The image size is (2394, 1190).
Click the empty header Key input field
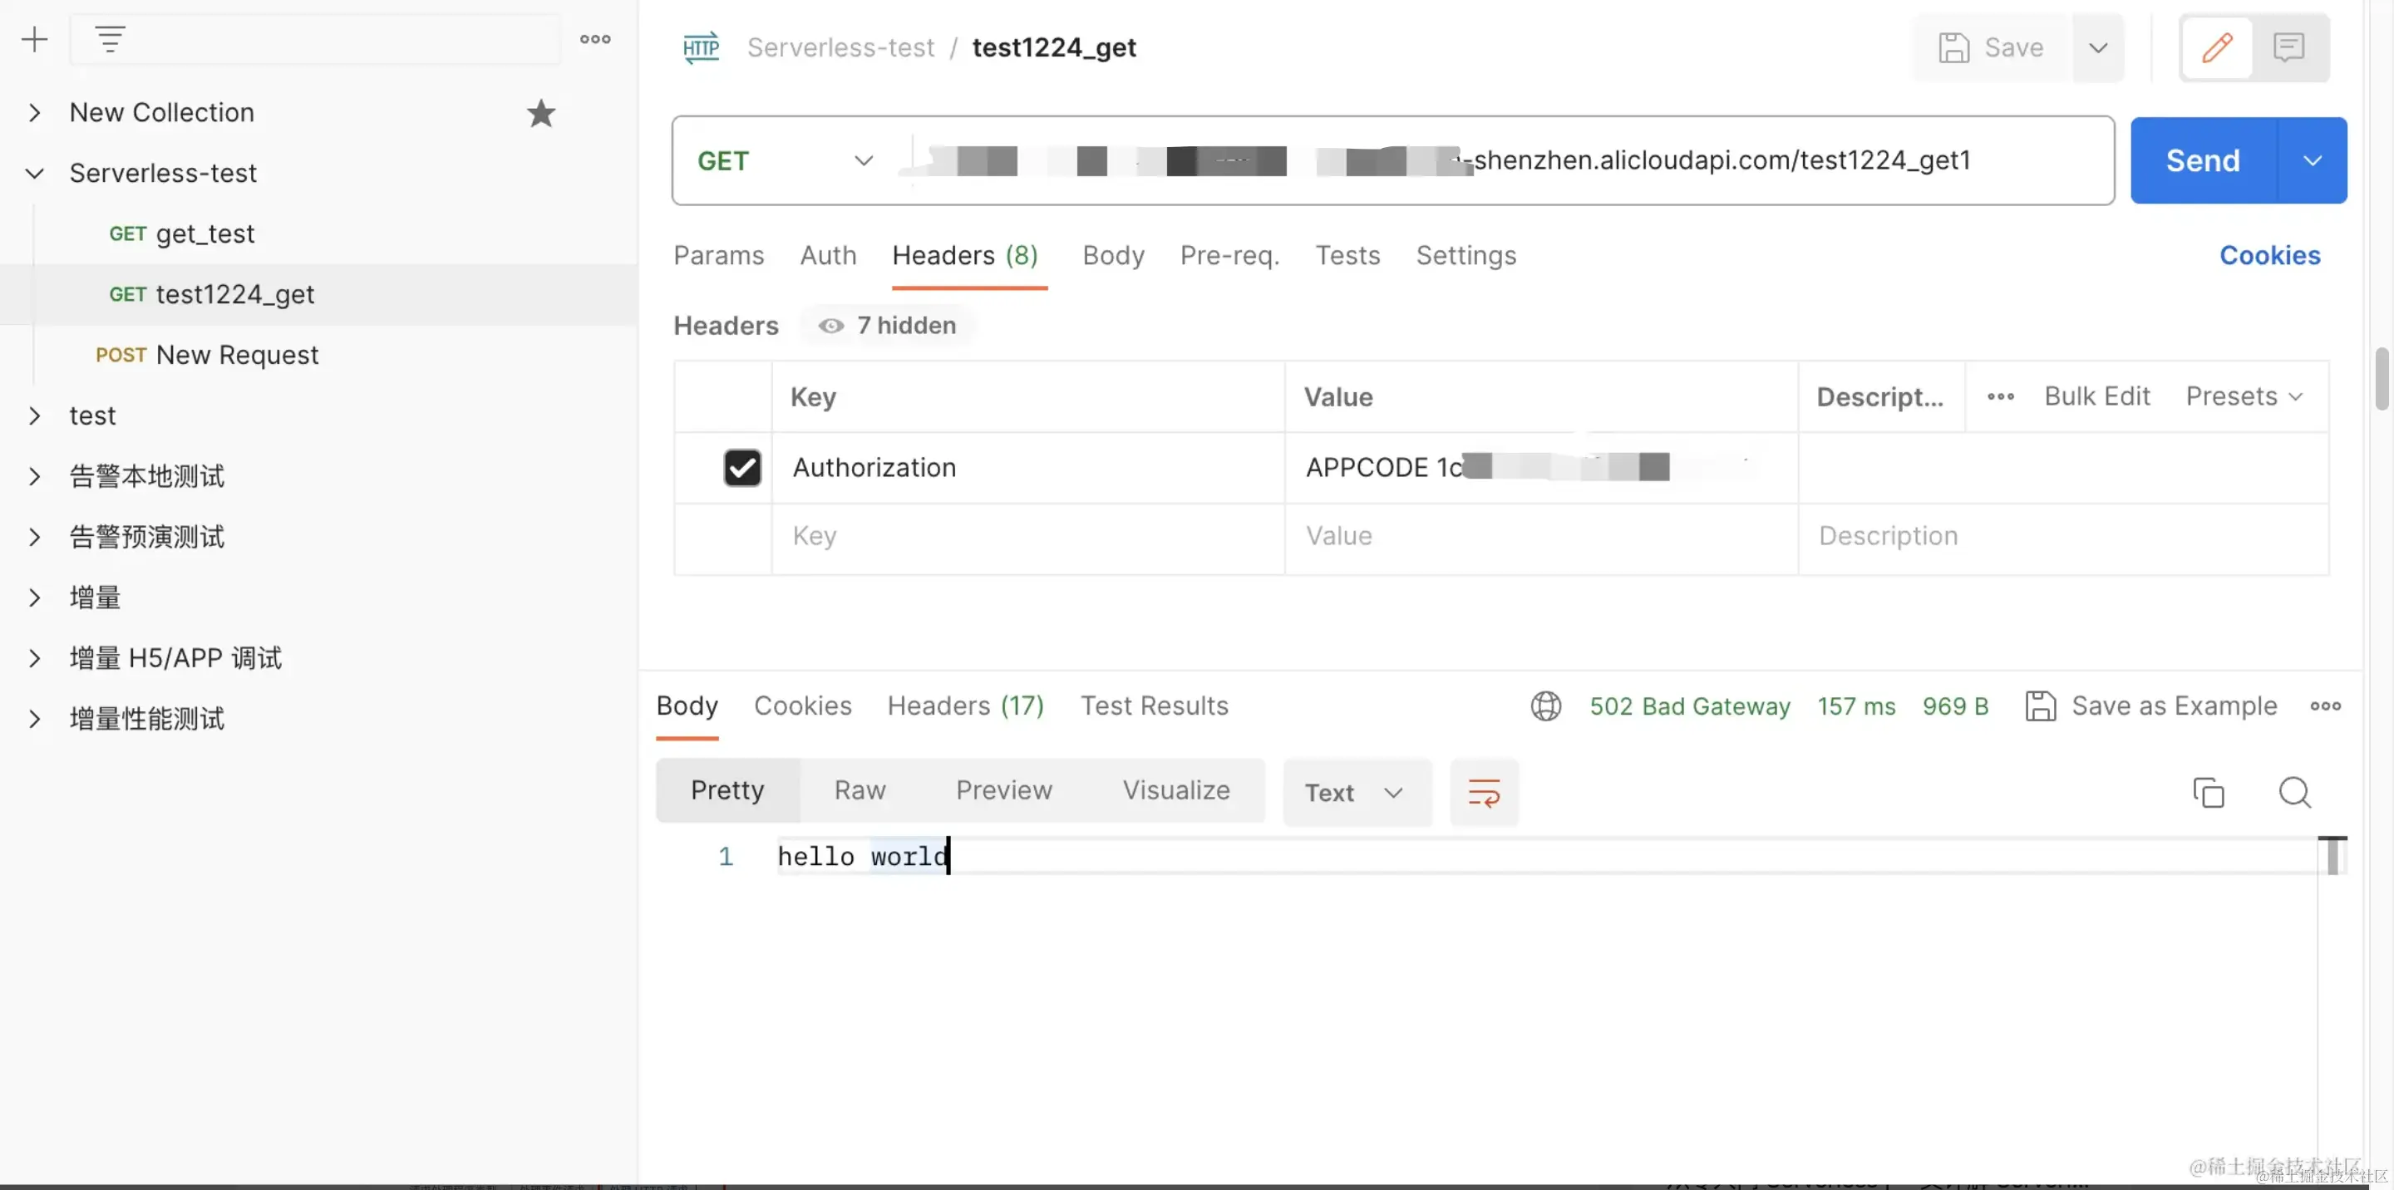point(1027,536)
